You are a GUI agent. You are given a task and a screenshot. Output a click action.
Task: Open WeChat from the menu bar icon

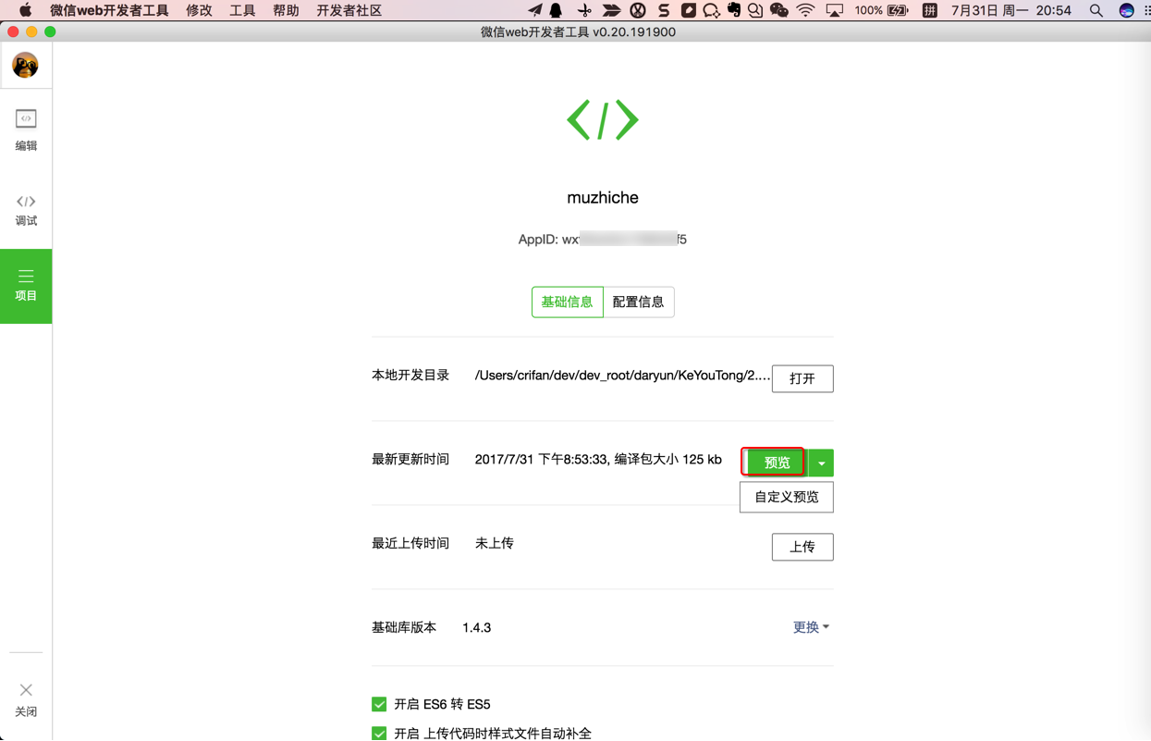(x=779, y=10)
